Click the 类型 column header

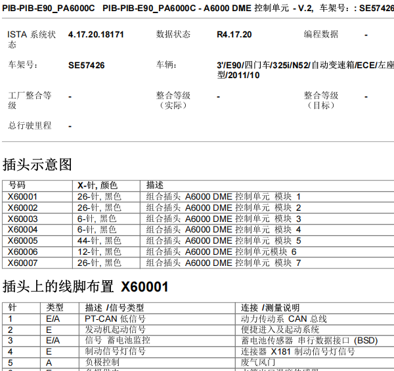[x=55, y=307]
